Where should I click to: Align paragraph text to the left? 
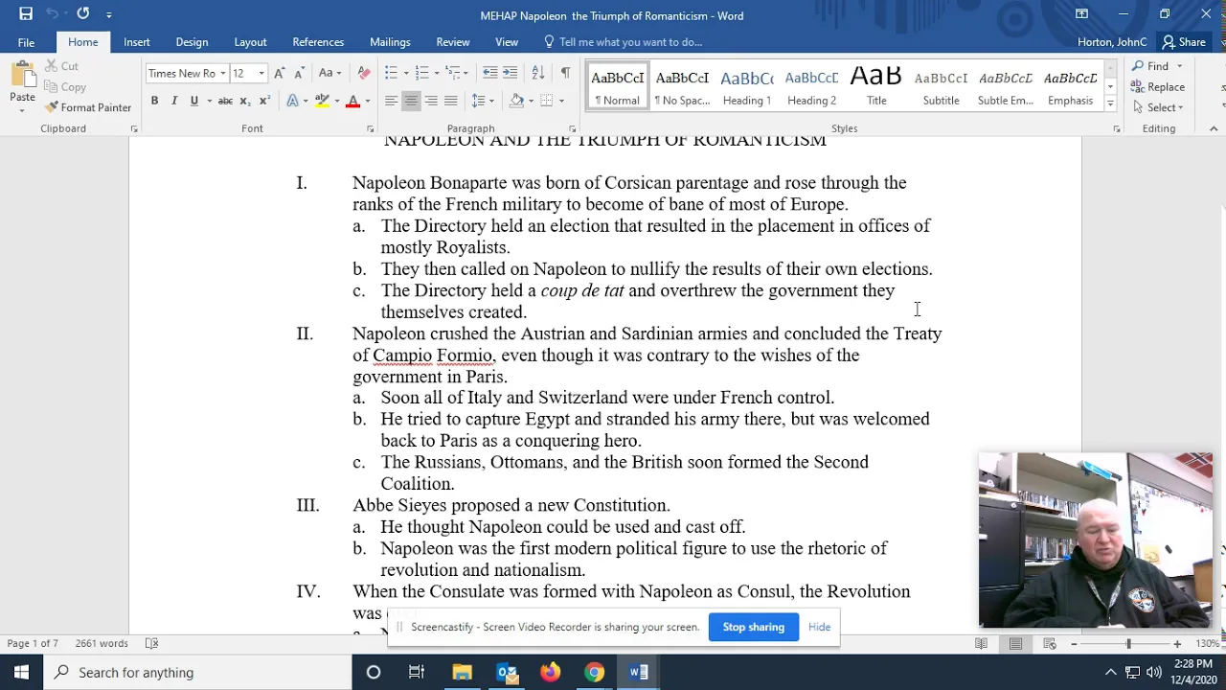pos(391,101)
